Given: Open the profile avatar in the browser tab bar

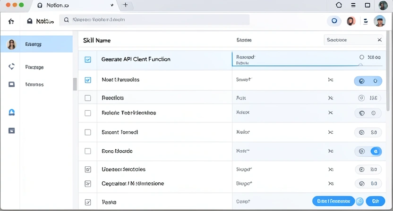Looking at the screenshot, I should pos(383,5).
